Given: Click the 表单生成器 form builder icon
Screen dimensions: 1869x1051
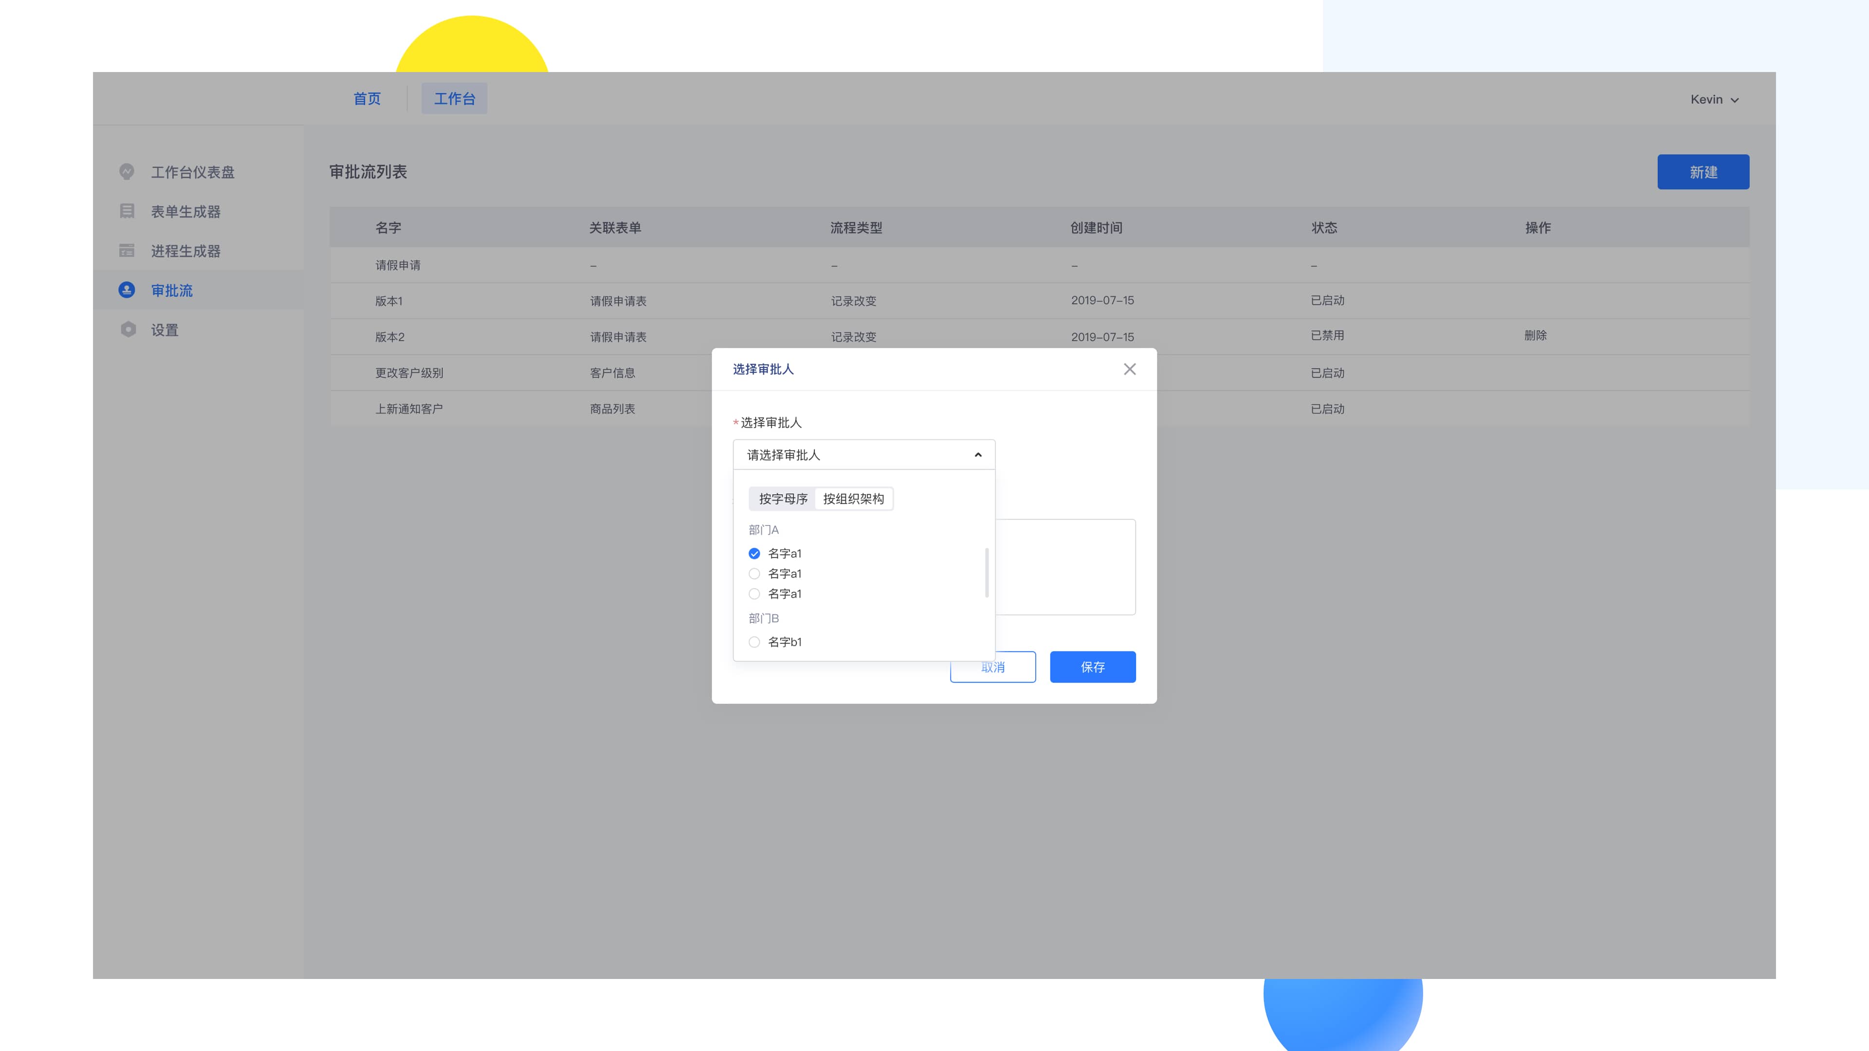Looking at the screenshot, I should click(x=127, y=211).
